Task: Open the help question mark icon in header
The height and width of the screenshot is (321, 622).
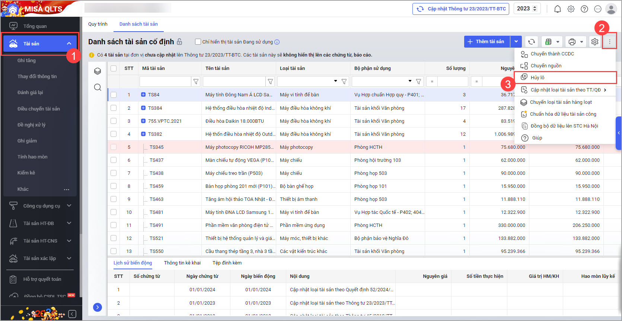Action: point(584,9)
